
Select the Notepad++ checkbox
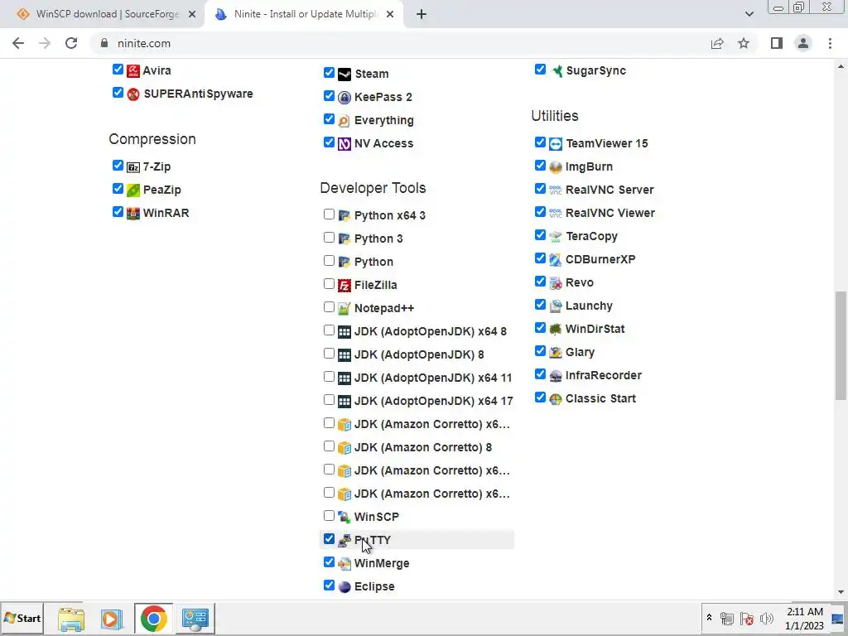[x=329, y=307]
